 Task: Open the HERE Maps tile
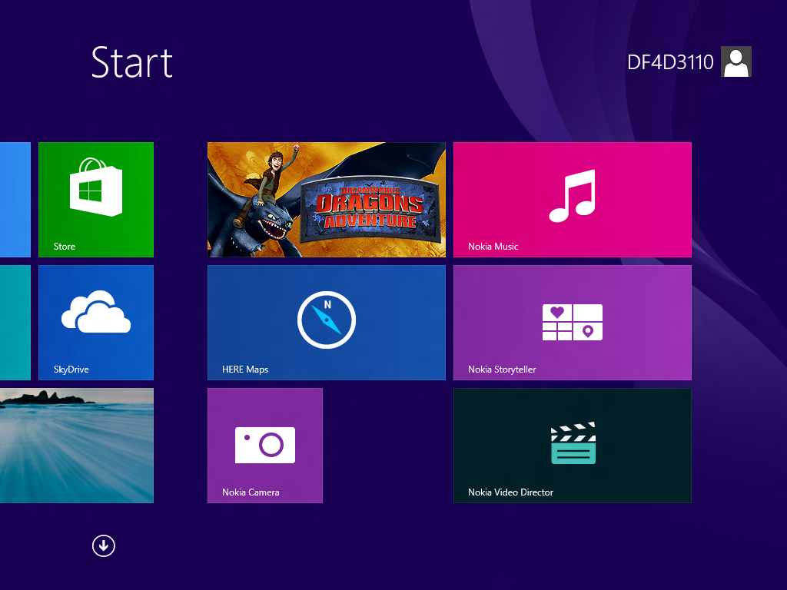(326, 323)
